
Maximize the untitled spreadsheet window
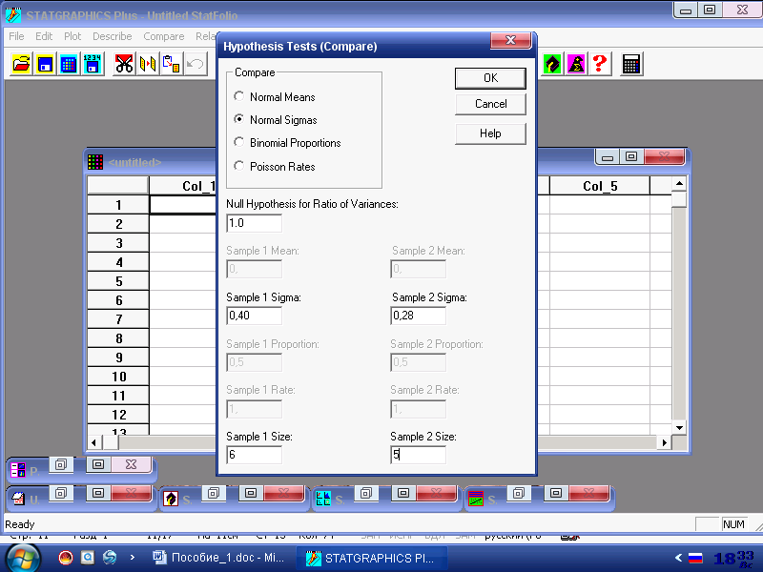point(631,156)
